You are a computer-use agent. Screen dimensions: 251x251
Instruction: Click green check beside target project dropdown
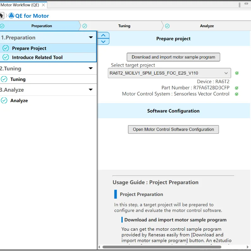237,73
